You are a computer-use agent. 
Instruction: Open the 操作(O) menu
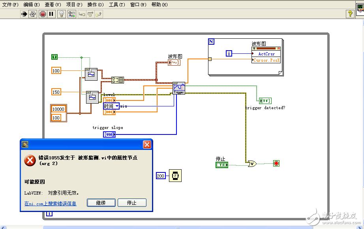point(96,5)
